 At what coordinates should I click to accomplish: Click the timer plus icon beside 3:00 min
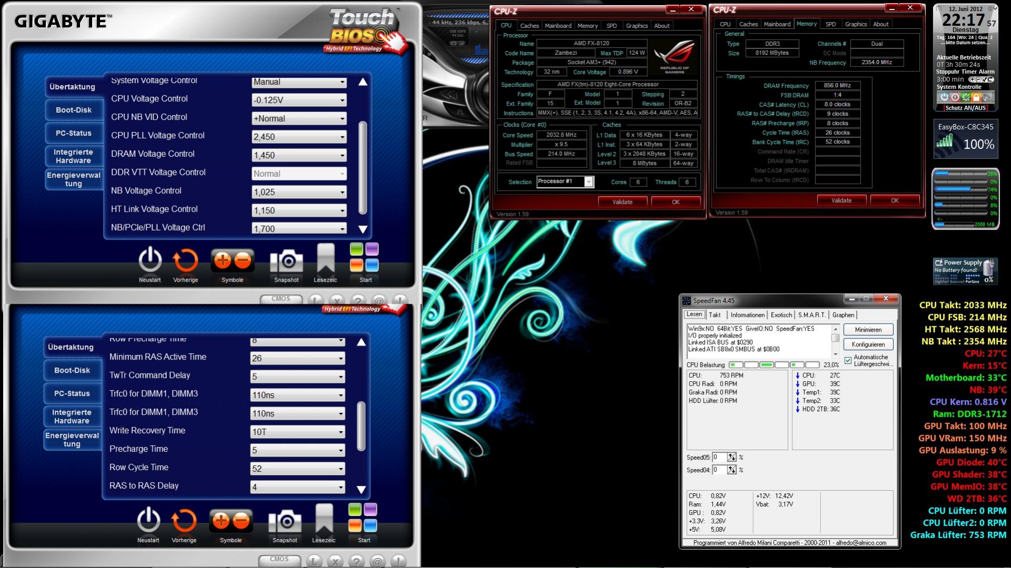[x=973, y=79]
